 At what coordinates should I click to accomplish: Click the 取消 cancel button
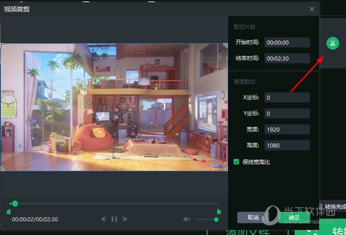pyautogui.click(x=253, y=218)
